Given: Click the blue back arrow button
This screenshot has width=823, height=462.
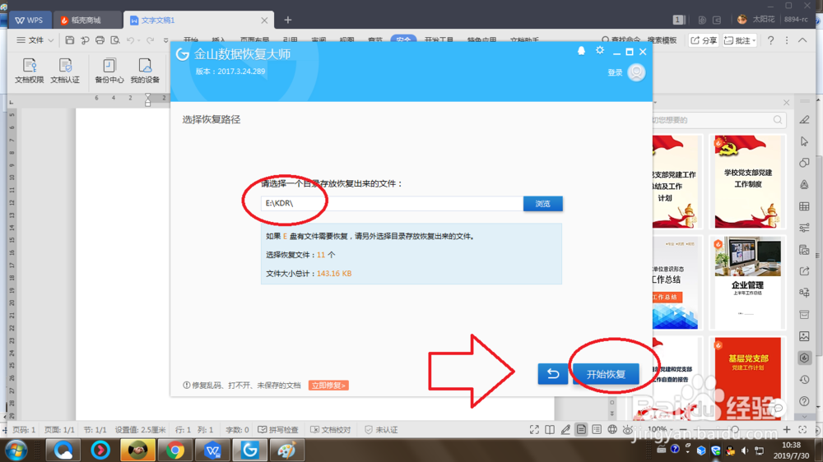Looking at the screenshot, I should [553, 374].
